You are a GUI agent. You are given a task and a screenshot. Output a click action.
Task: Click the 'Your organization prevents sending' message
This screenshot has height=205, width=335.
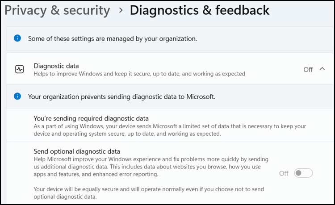pos(121,96)
